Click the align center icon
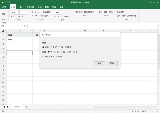The image size is (160, 113). (x=36, y=12)
